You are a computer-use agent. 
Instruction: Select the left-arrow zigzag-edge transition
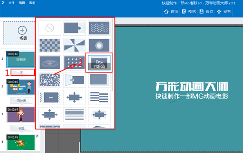(x=50, y=97)
